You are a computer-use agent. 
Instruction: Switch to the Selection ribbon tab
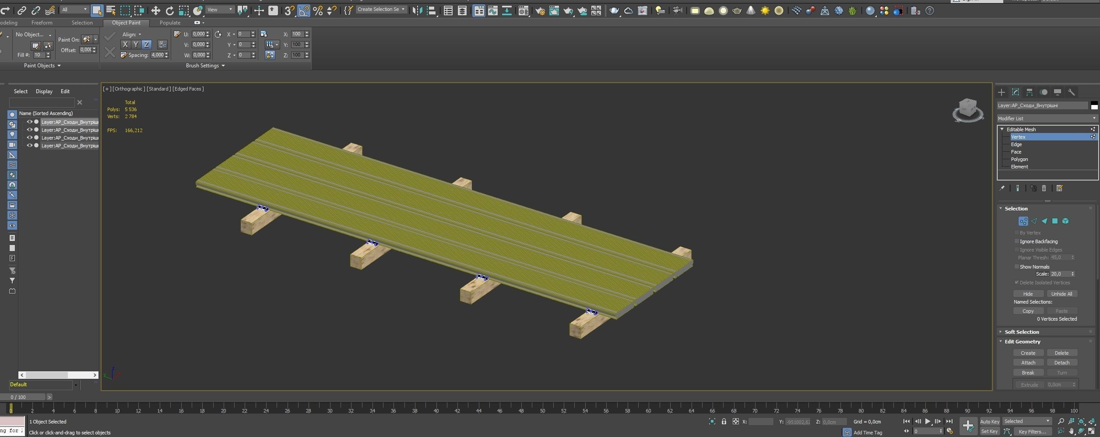pyautogui.click(x=82, y=22)
